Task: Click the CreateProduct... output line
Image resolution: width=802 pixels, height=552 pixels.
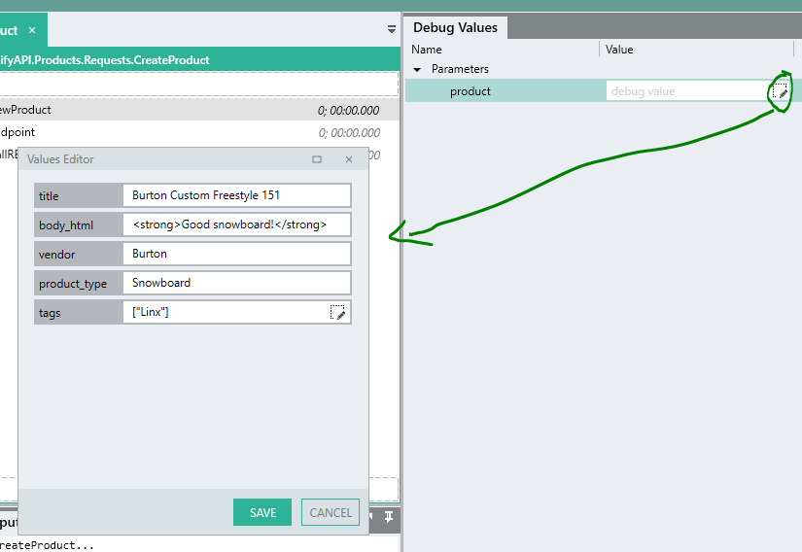Action: 47,545
